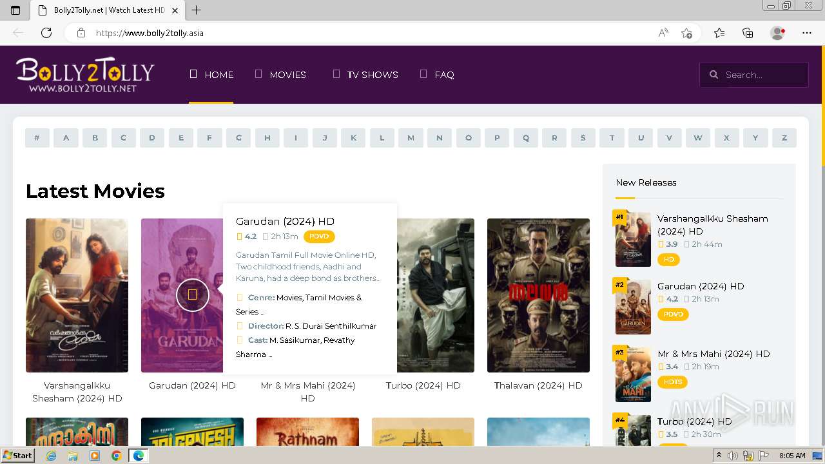Image resolution: width=825 pixels, height=464 pixels.
Task: Switch to Edge in taskbar
Action: pyautogui.click(x=138, y=456)
